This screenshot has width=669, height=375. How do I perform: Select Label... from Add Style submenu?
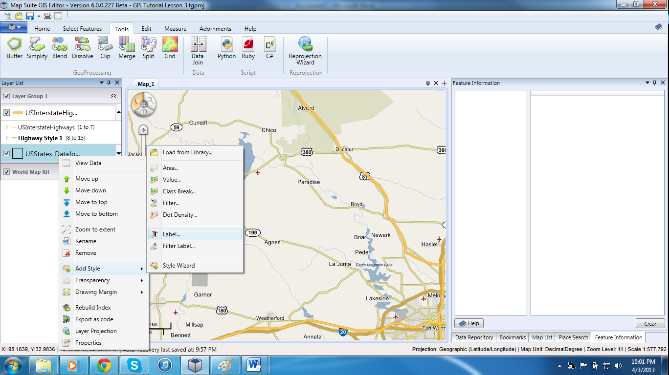pyautogui.click(x=171, y=234)
